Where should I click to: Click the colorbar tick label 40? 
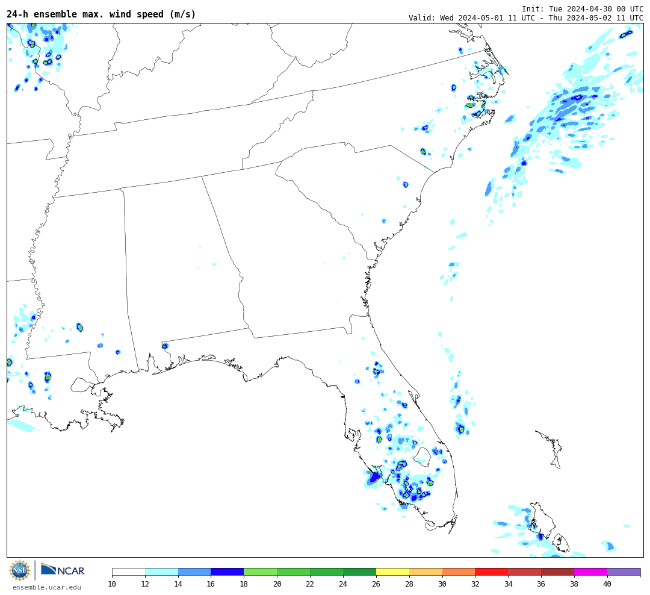(x=607, y=584)
